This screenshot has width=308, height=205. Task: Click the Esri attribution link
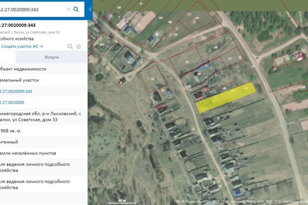[x=226, y=201]
